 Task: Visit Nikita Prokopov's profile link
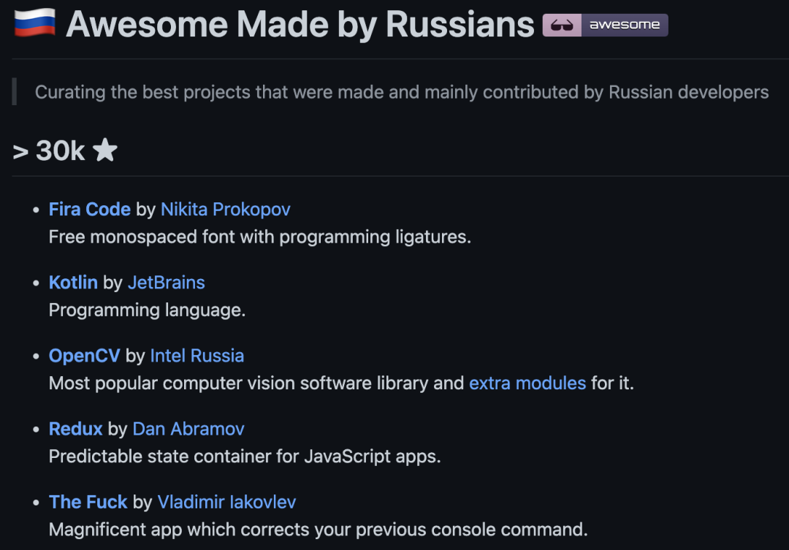pyautogui.click(x=226, y=210)
